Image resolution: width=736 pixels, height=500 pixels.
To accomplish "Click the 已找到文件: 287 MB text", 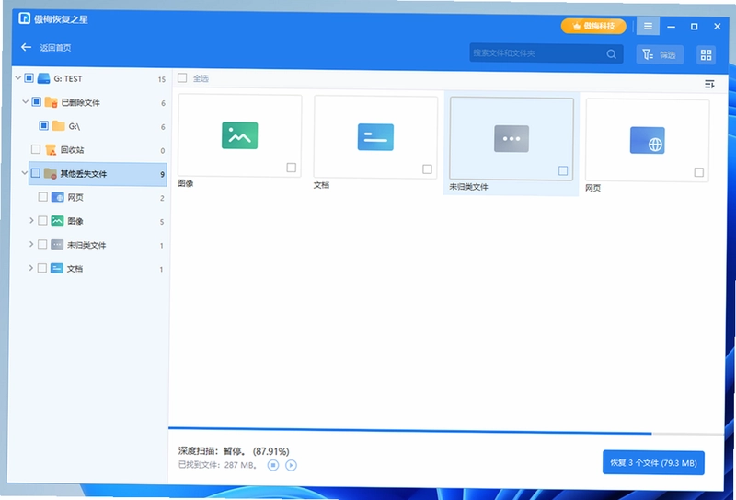I will [218, 465].
